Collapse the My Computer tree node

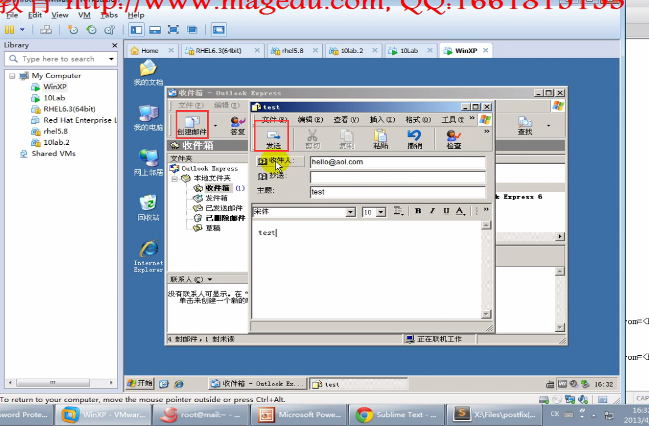point(12,76)
